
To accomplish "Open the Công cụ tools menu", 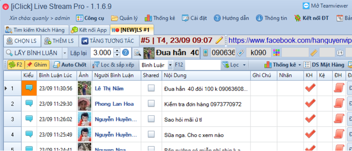I will coord(90,18).
